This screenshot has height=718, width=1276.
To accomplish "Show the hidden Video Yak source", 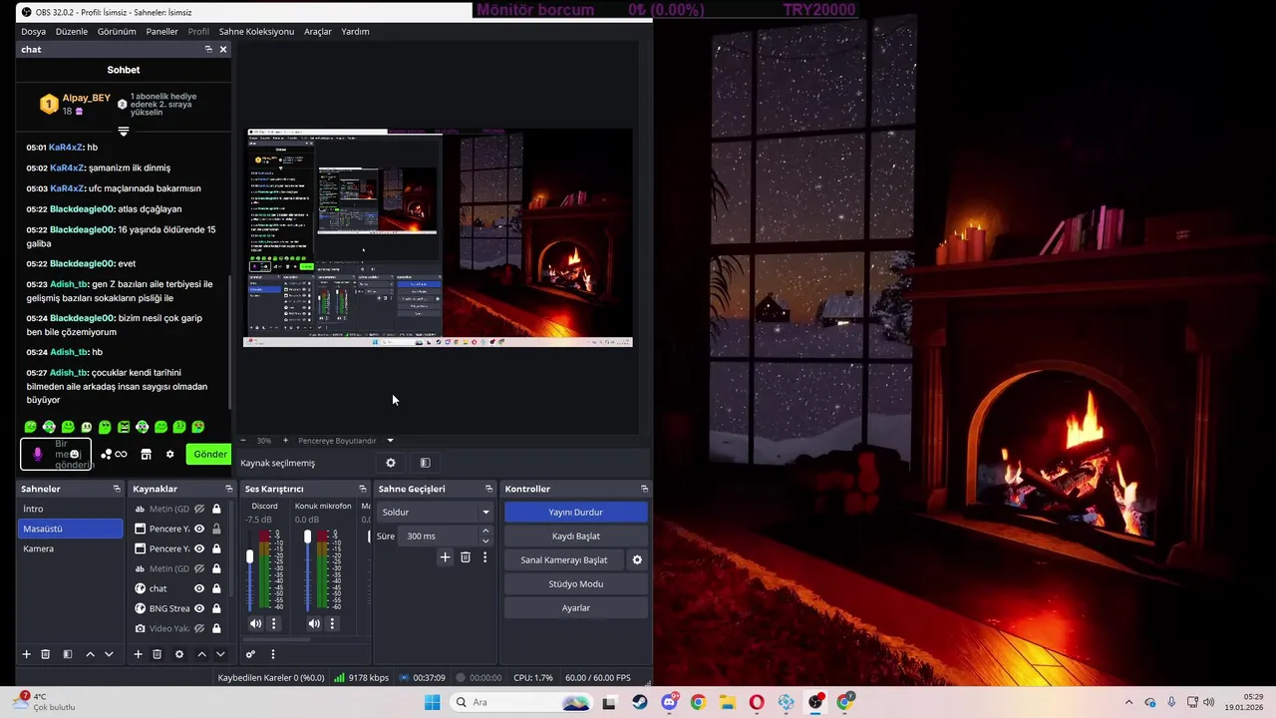I will 199,628.
